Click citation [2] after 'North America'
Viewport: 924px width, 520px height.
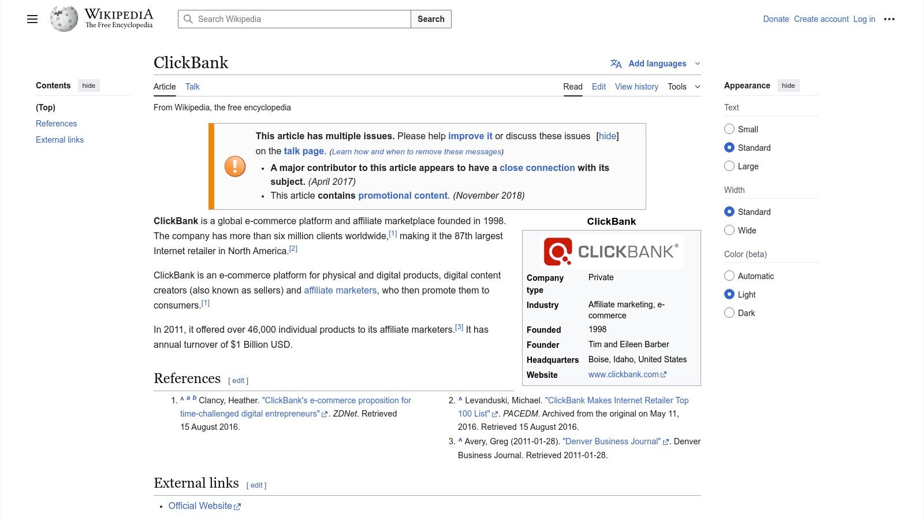pyautogui.click(x=293, y=248)
